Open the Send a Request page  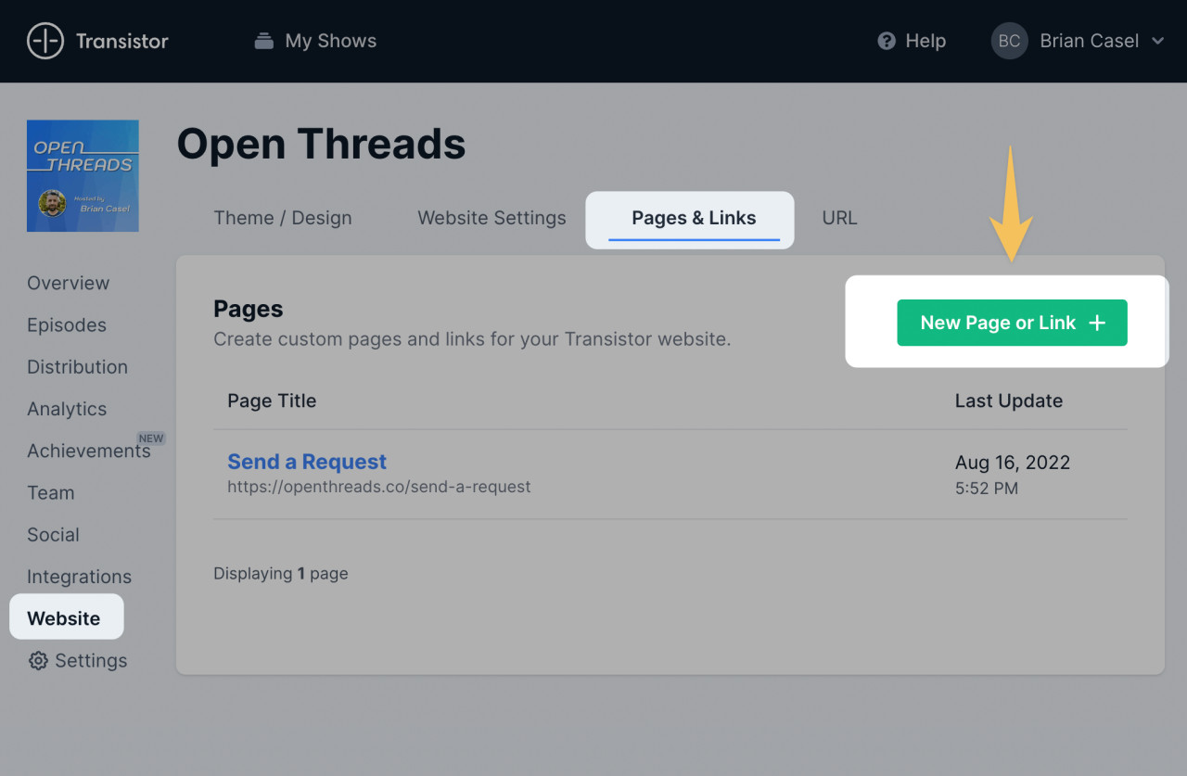point(307,461)
